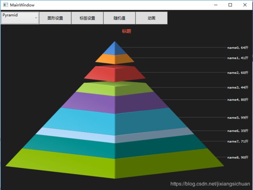Open the Pyramid chart type dropdown
Image resolution: width=253 pixels, height=190 pixels.
tap(20, 18)
